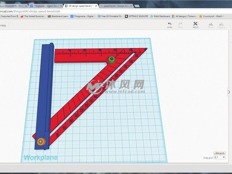Open the OPTIMUS SILENCER bookmark
232x174 pixels.
(x=136, y=16)
